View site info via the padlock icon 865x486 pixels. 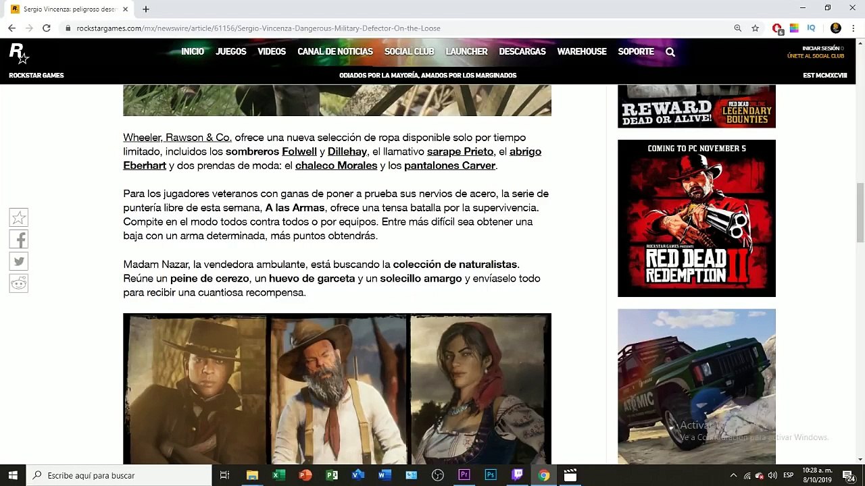(x=68, y=28)
